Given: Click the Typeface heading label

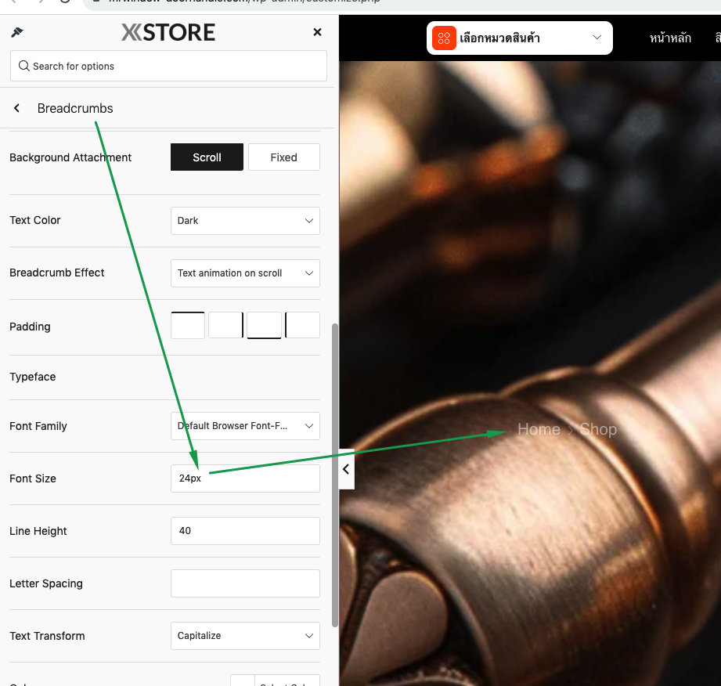Looking at the screenshot, I should [x=33, y=377].
